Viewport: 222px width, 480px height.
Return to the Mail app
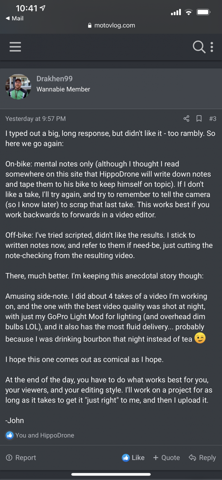point(14,18)
